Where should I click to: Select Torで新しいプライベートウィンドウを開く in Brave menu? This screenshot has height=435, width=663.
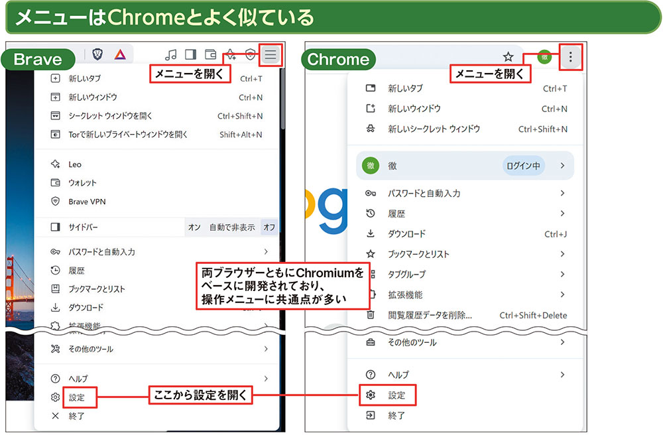pyautogui.click(x=128, y=135)
